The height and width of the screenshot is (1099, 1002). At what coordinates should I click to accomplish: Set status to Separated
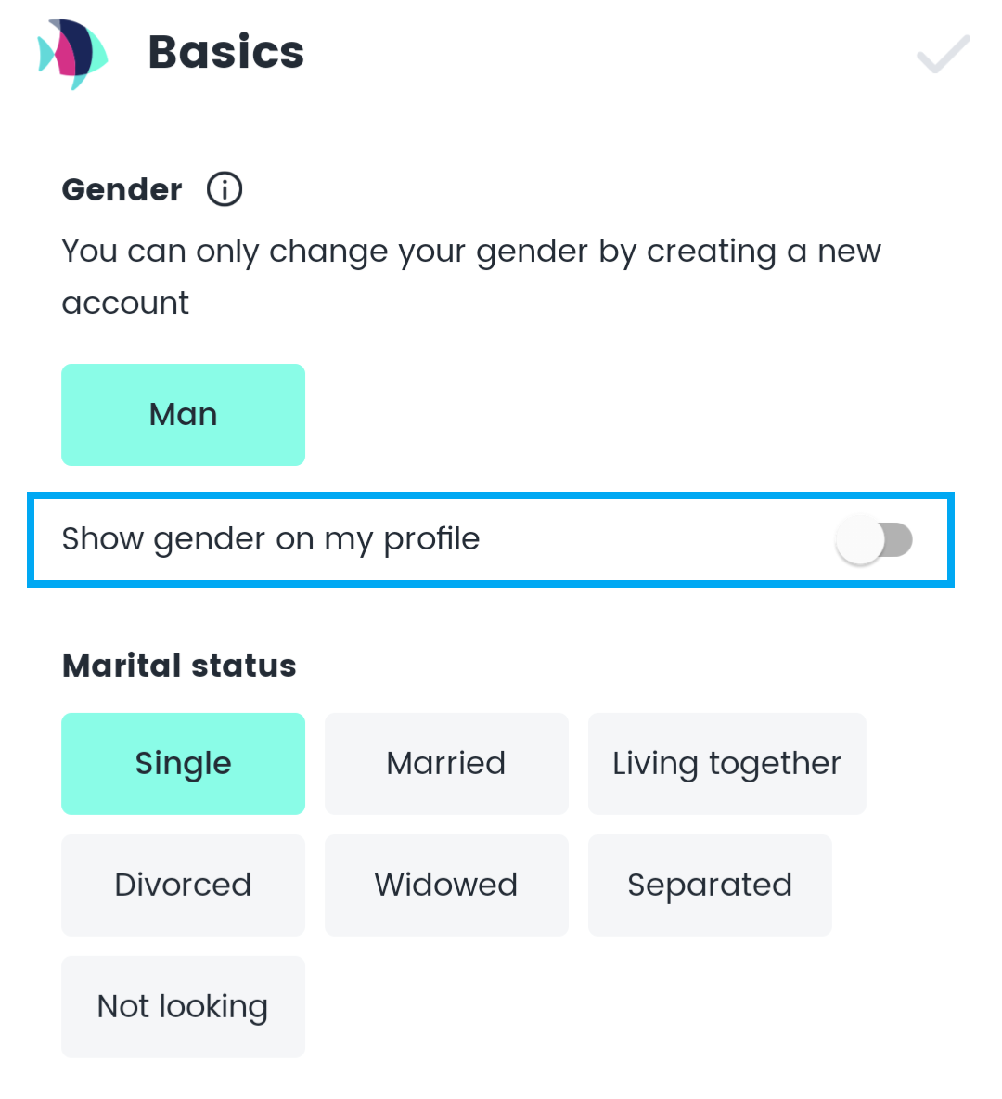pos(710,886)
